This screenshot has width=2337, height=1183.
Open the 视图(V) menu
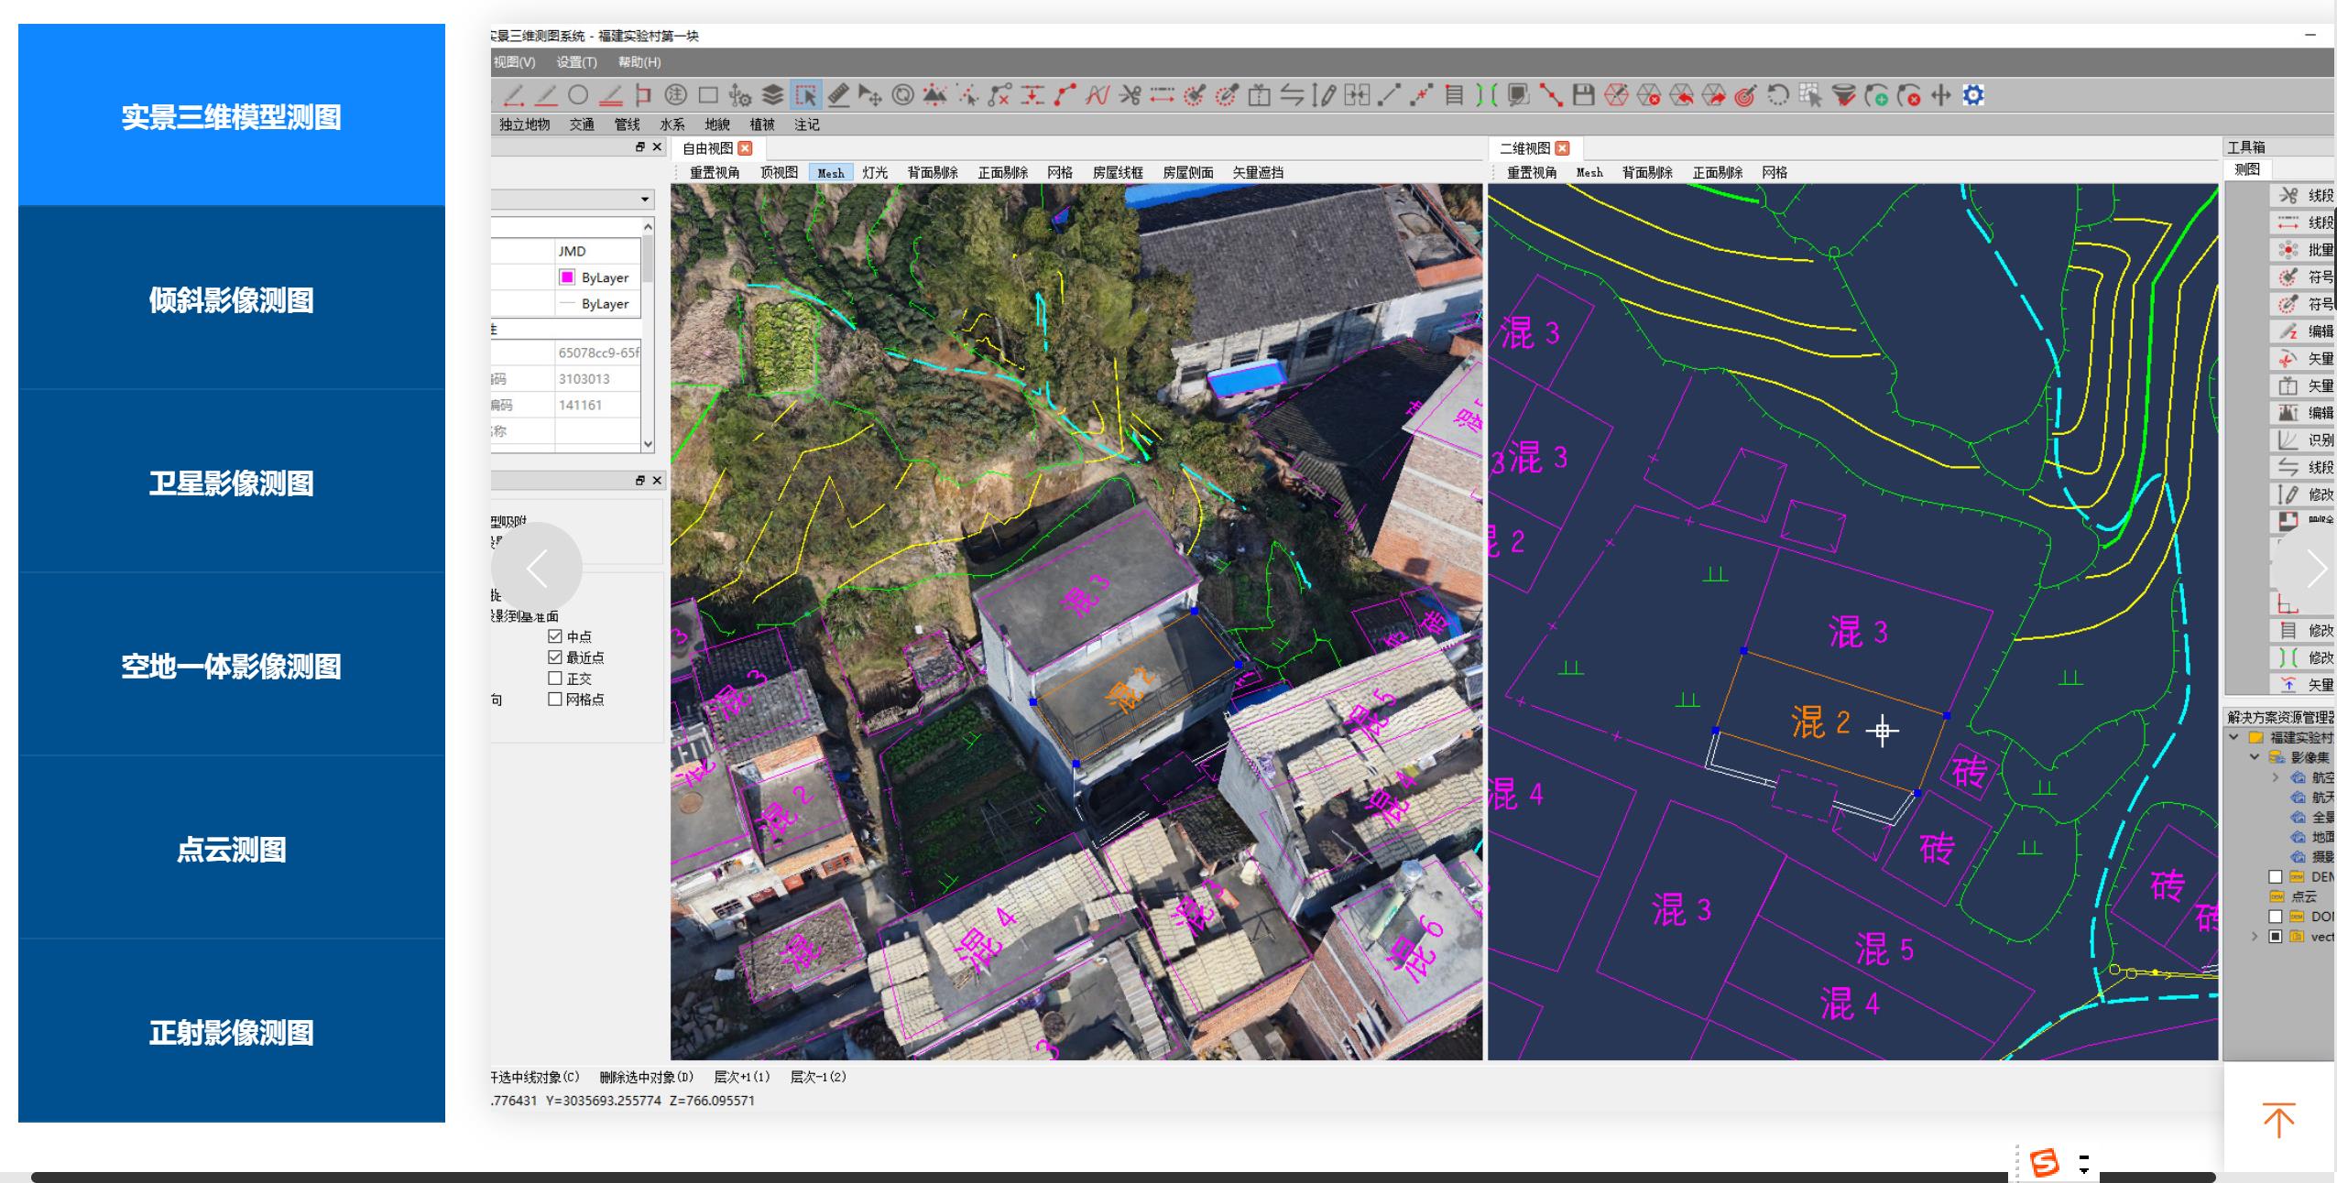click(x=514, y=62)
